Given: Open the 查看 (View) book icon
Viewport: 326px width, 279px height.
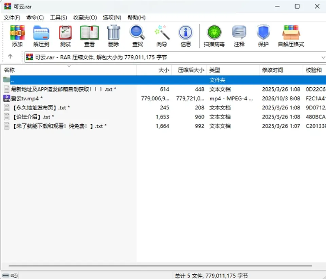Looking at the screenshot, I should (x=89, y=33).
